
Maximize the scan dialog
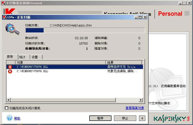pyautogui.click(x=140, y=17)
